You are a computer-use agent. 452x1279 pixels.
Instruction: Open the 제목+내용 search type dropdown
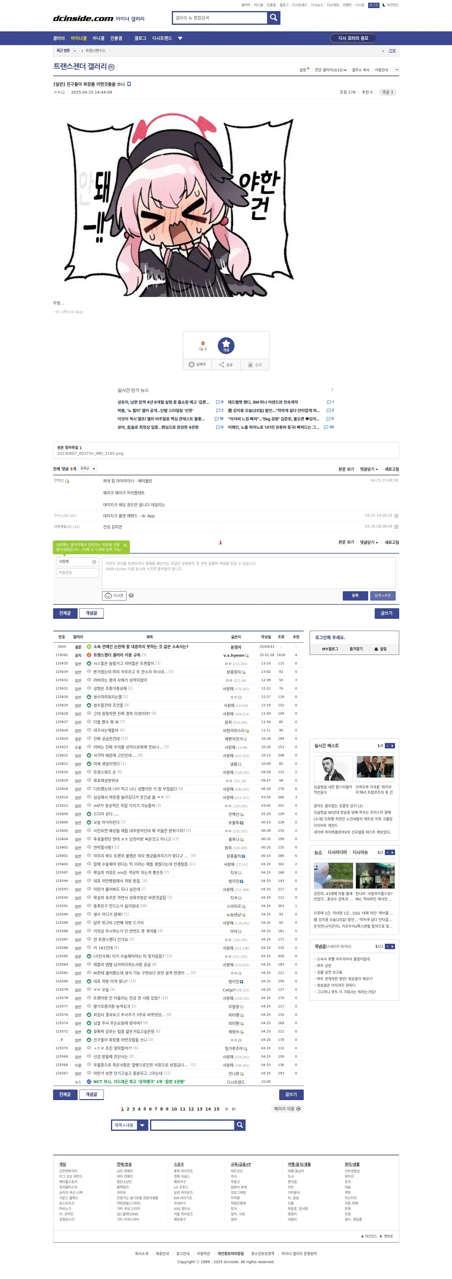(129, 1125)
